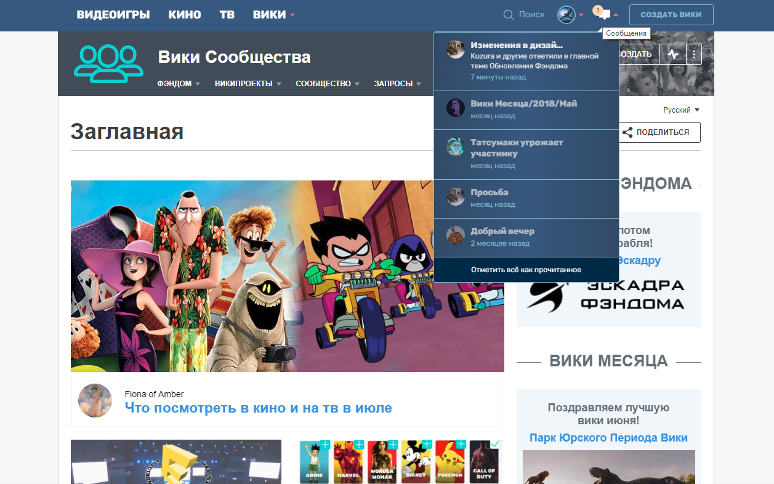Click the Fiona of Amber author name

click(x=154, y=394)
